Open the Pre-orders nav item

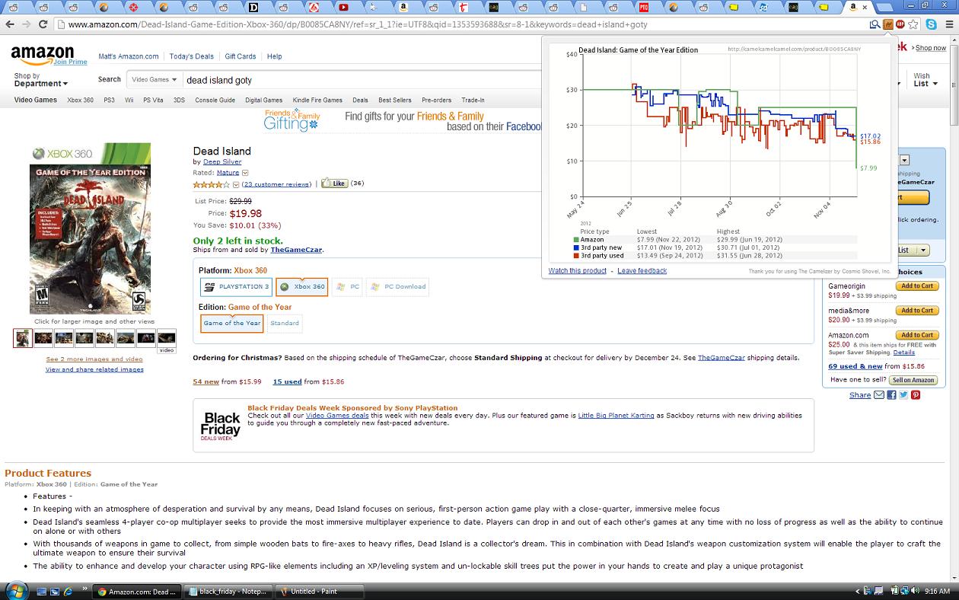pos(437,100)
